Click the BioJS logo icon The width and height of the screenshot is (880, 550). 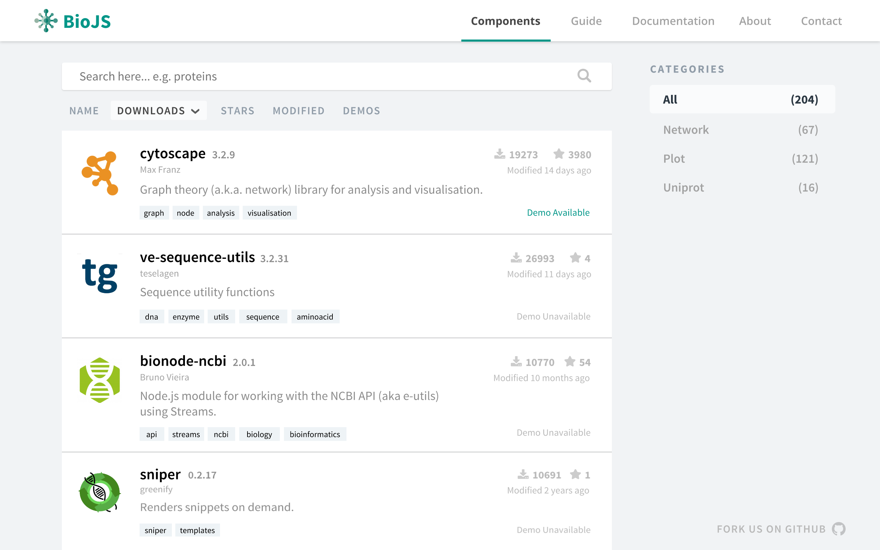(x=46, y=21)
